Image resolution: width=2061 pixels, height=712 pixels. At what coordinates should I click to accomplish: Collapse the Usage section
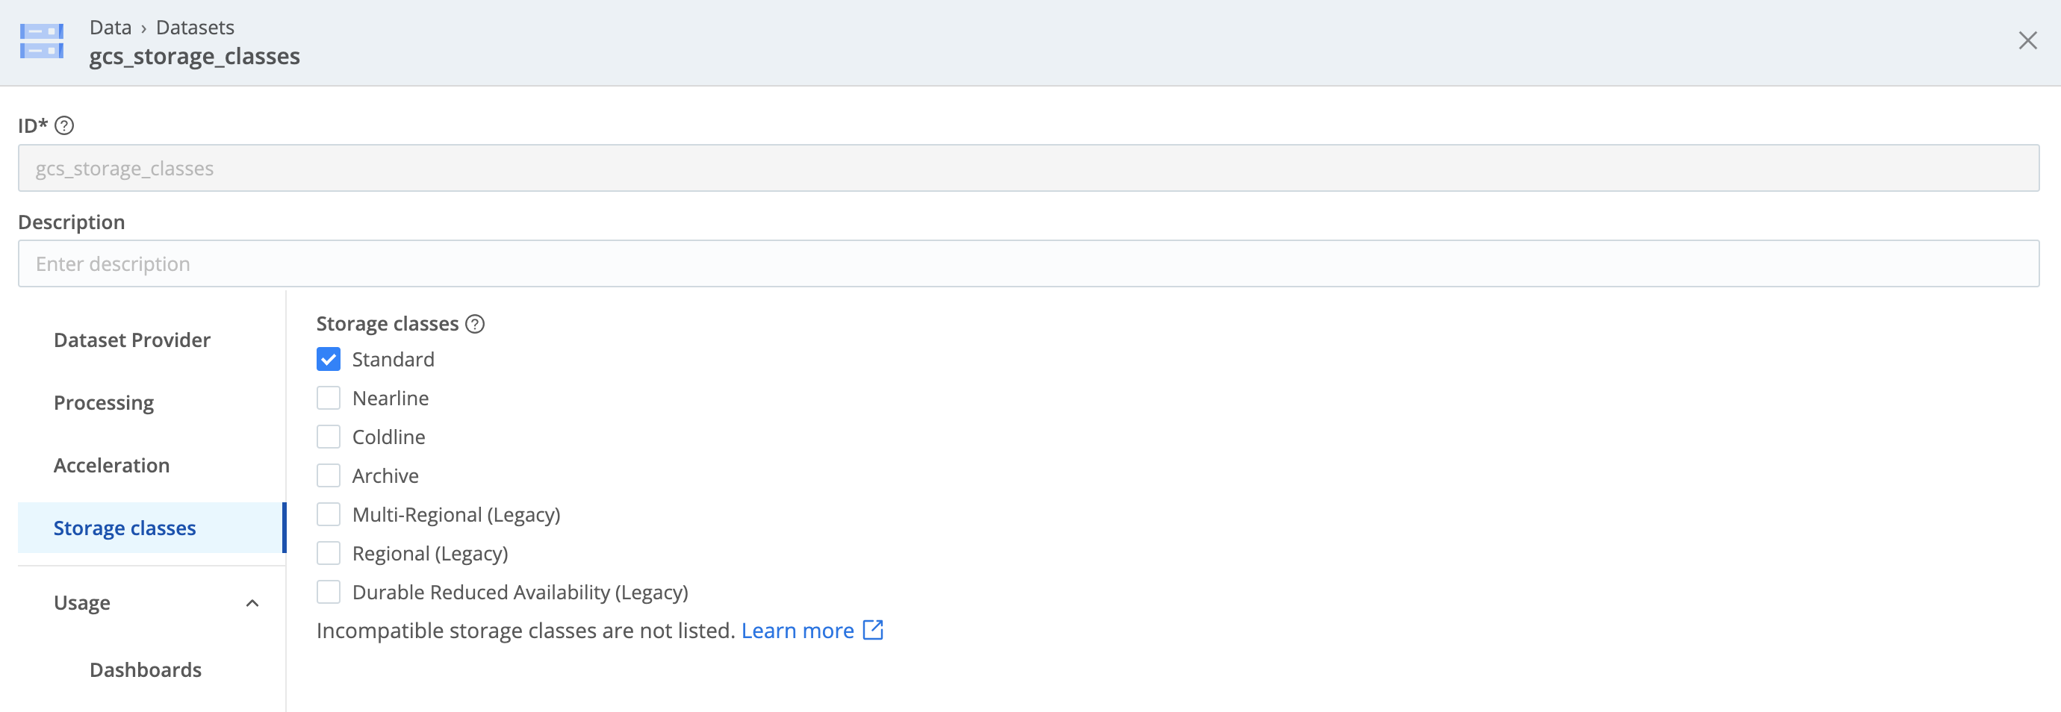[254, 602]
